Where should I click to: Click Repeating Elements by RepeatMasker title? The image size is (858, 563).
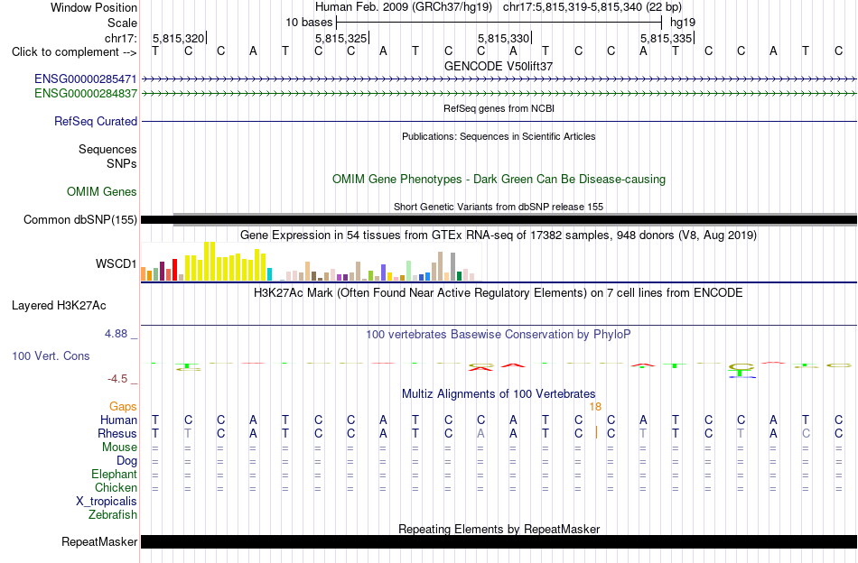[499, 529]
